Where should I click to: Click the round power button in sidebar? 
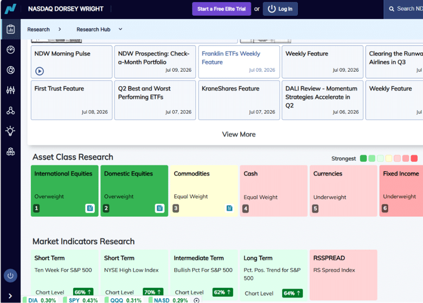pyautogui.click(x=10, y=276)
